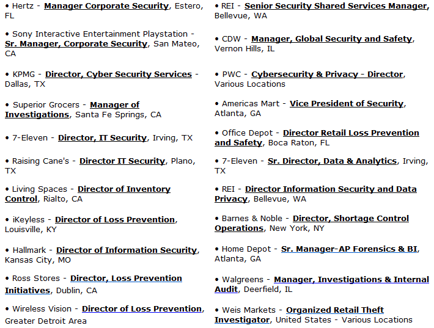Open Raising Cane's Director IT Security
This screenshot has height=328, width=434.
[122, 161]
